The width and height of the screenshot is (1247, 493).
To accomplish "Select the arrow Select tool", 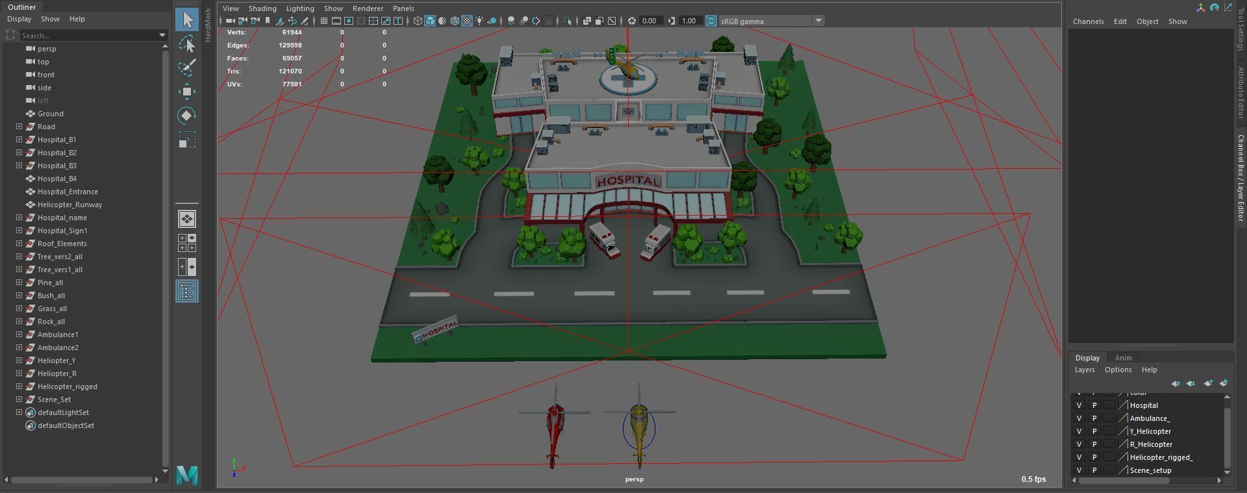I will [x=188, y=19].
